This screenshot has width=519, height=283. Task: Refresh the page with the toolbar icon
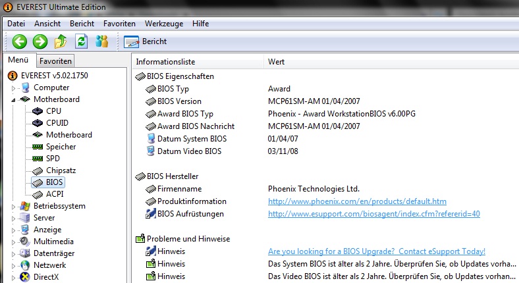[81, 41]
